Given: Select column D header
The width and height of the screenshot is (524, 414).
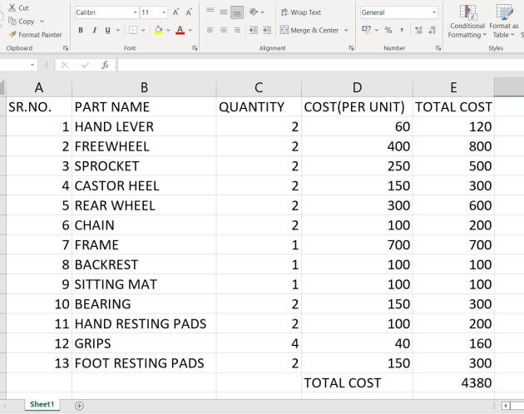Looking at the screenshot, I should coord(358,87).
